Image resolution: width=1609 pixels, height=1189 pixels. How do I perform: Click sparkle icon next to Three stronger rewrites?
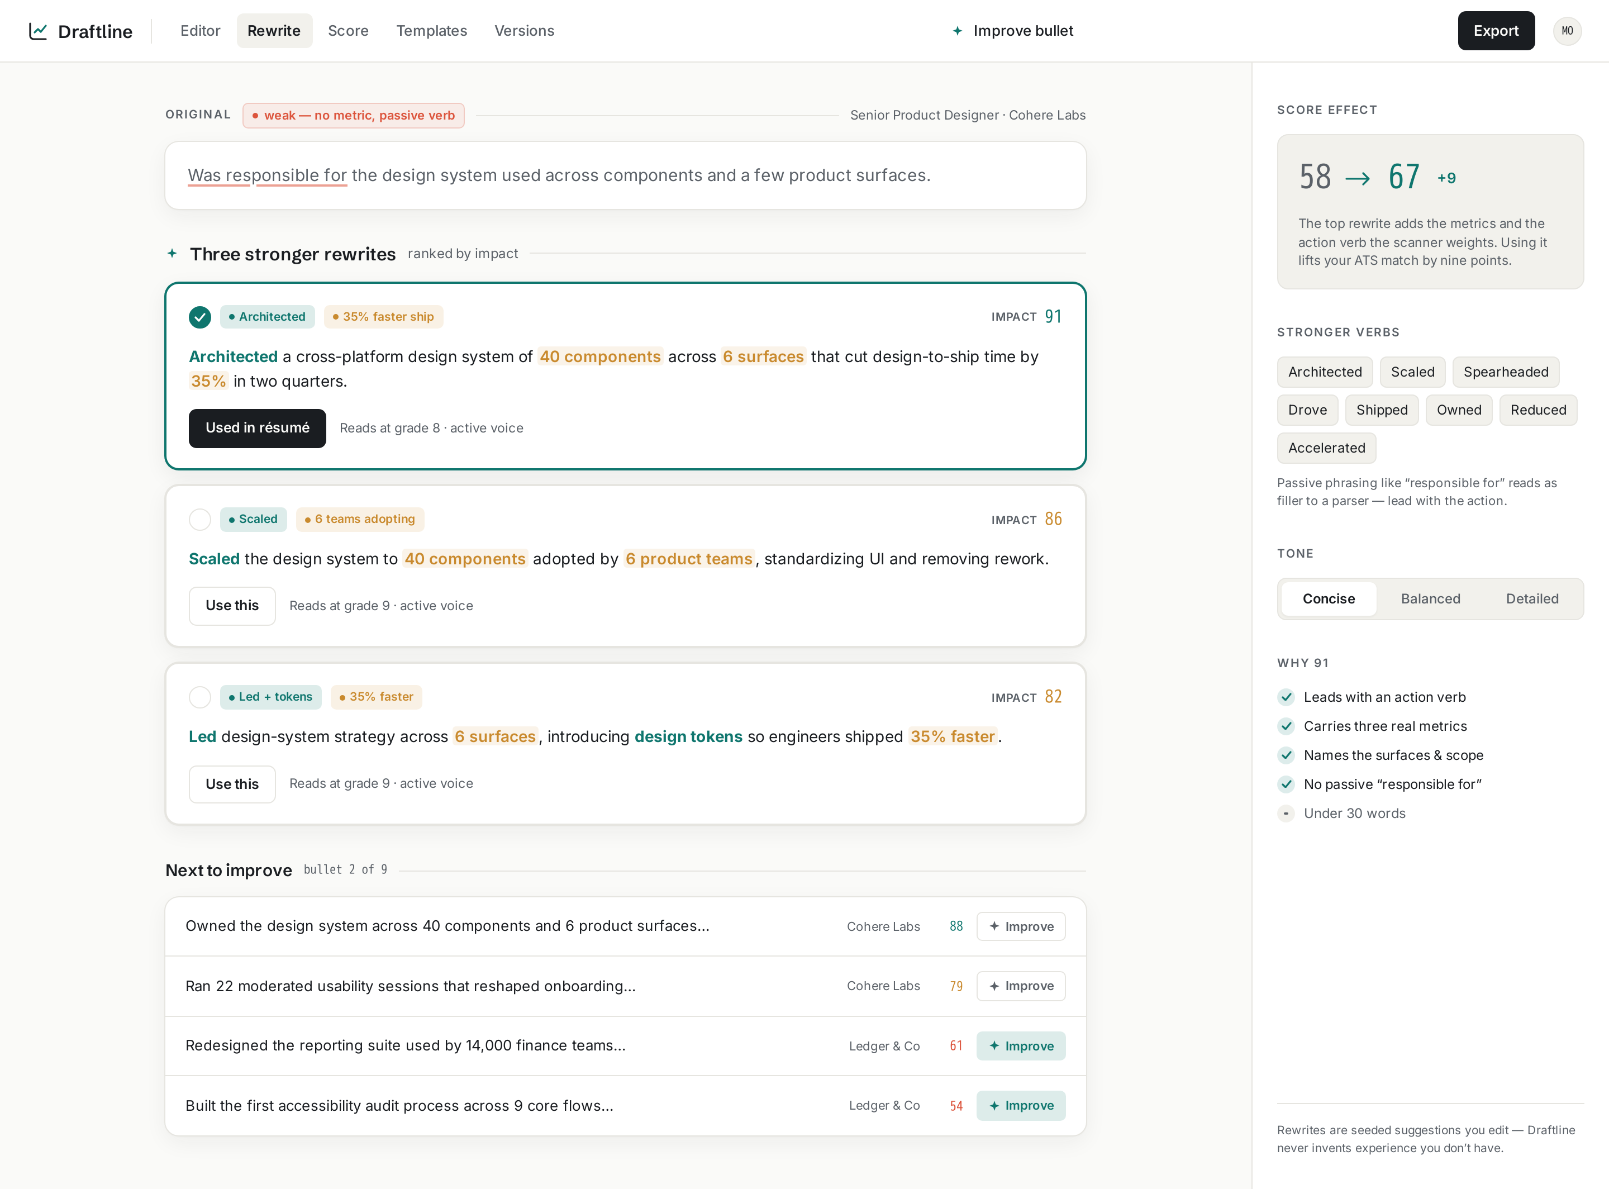pos(172,253)
